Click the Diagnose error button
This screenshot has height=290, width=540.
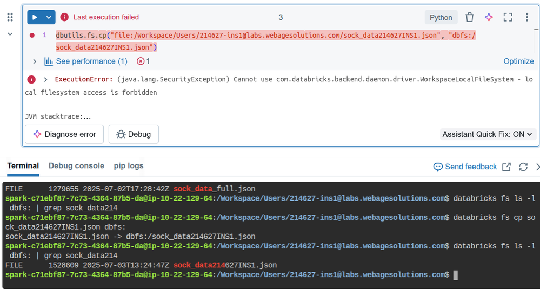click(x=64, y=134)
